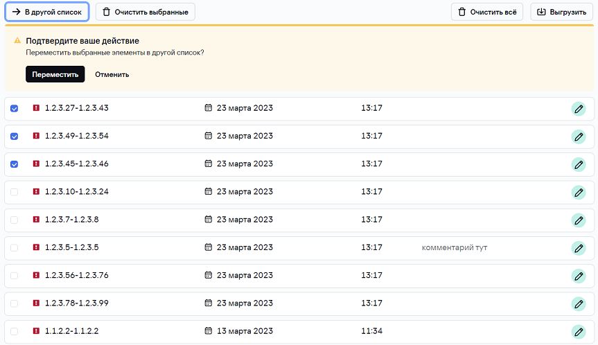This screenshot has width=598, height=345.
Task: Cancel the action via Отменить
Action: [112, 74]
